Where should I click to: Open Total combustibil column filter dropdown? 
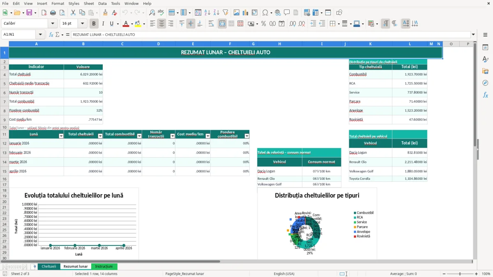coord(139,136)
